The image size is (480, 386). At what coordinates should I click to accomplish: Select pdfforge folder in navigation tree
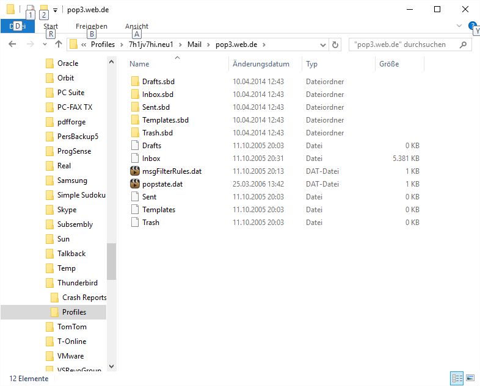[x=66, y=122]
